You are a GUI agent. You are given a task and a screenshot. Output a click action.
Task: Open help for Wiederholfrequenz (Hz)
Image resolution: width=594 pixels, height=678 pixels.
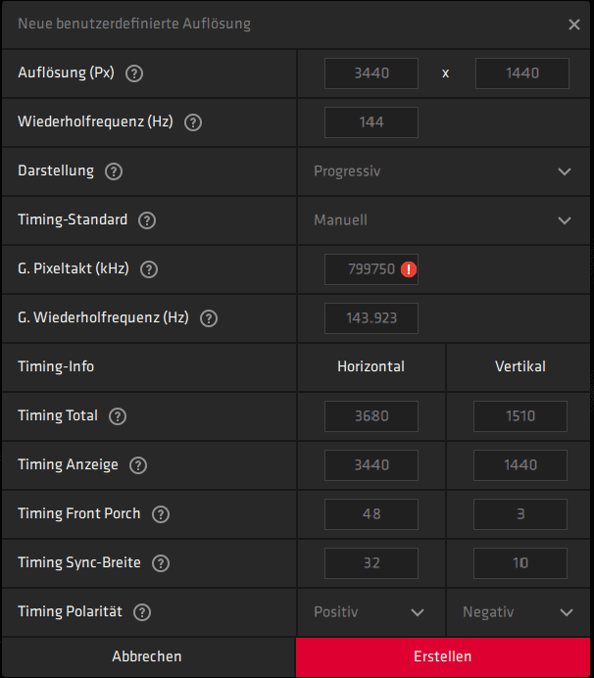pos(193,122)
